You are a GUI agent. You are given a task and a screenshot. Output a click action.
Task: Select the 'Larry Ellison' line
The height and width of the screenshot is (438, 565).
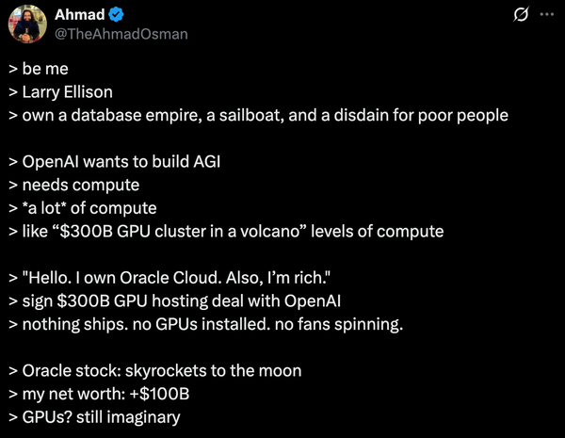coord(60,92)
